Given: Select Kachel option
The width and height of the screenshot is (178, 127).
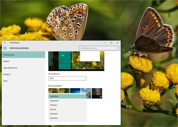Looking at the screenshot, I should point(67,109).
